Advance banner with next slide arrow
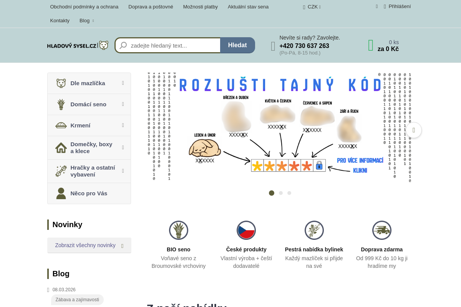Image resolution: width=461 pixels, height=307 pixels. (x=414, y=130)
